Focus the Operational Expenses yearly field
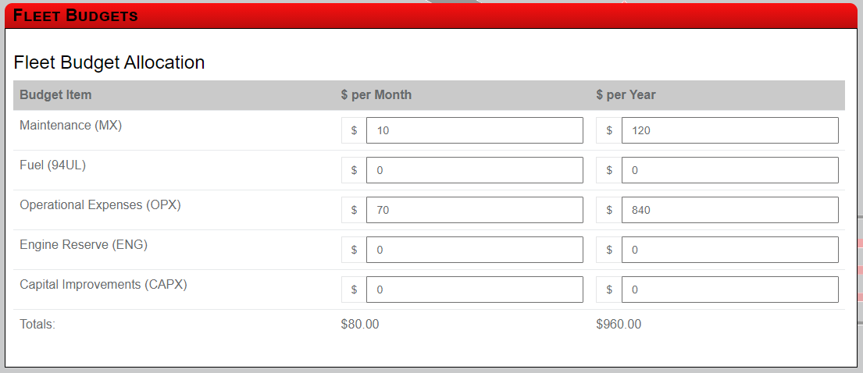863x373 pixels. pos(729,210)
